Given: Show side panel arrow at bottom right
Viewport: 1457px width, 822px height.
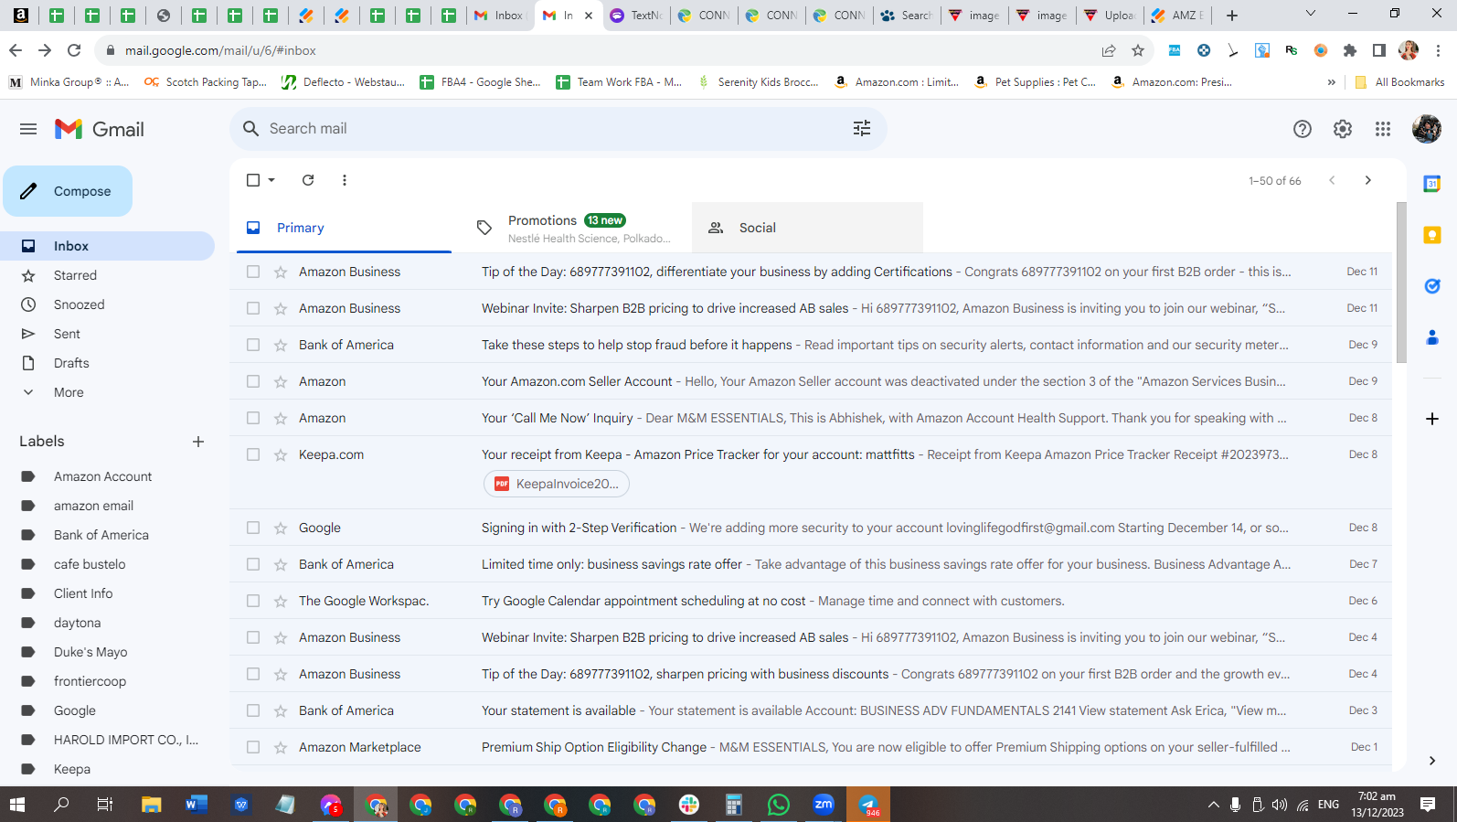Looking at the screenshot, I should 1432,761.
